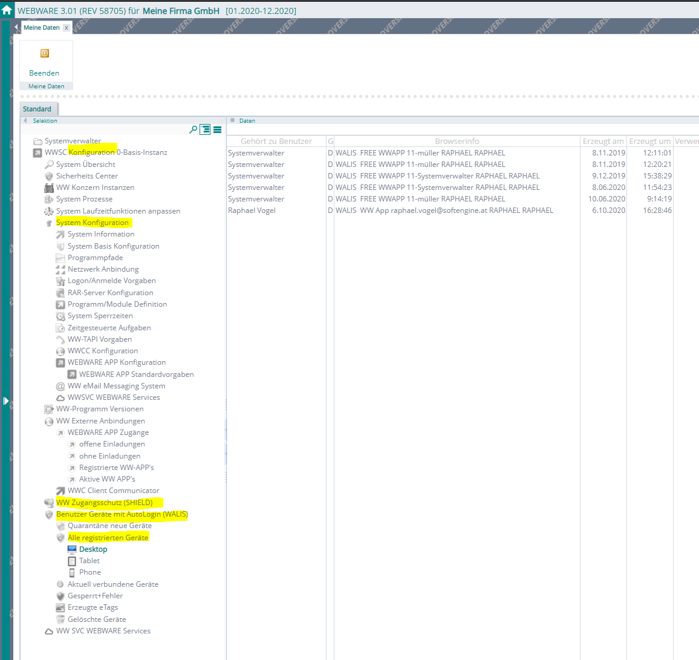
Task: Click the magnifier search icon in Selektion
Action: click(193, 129)
